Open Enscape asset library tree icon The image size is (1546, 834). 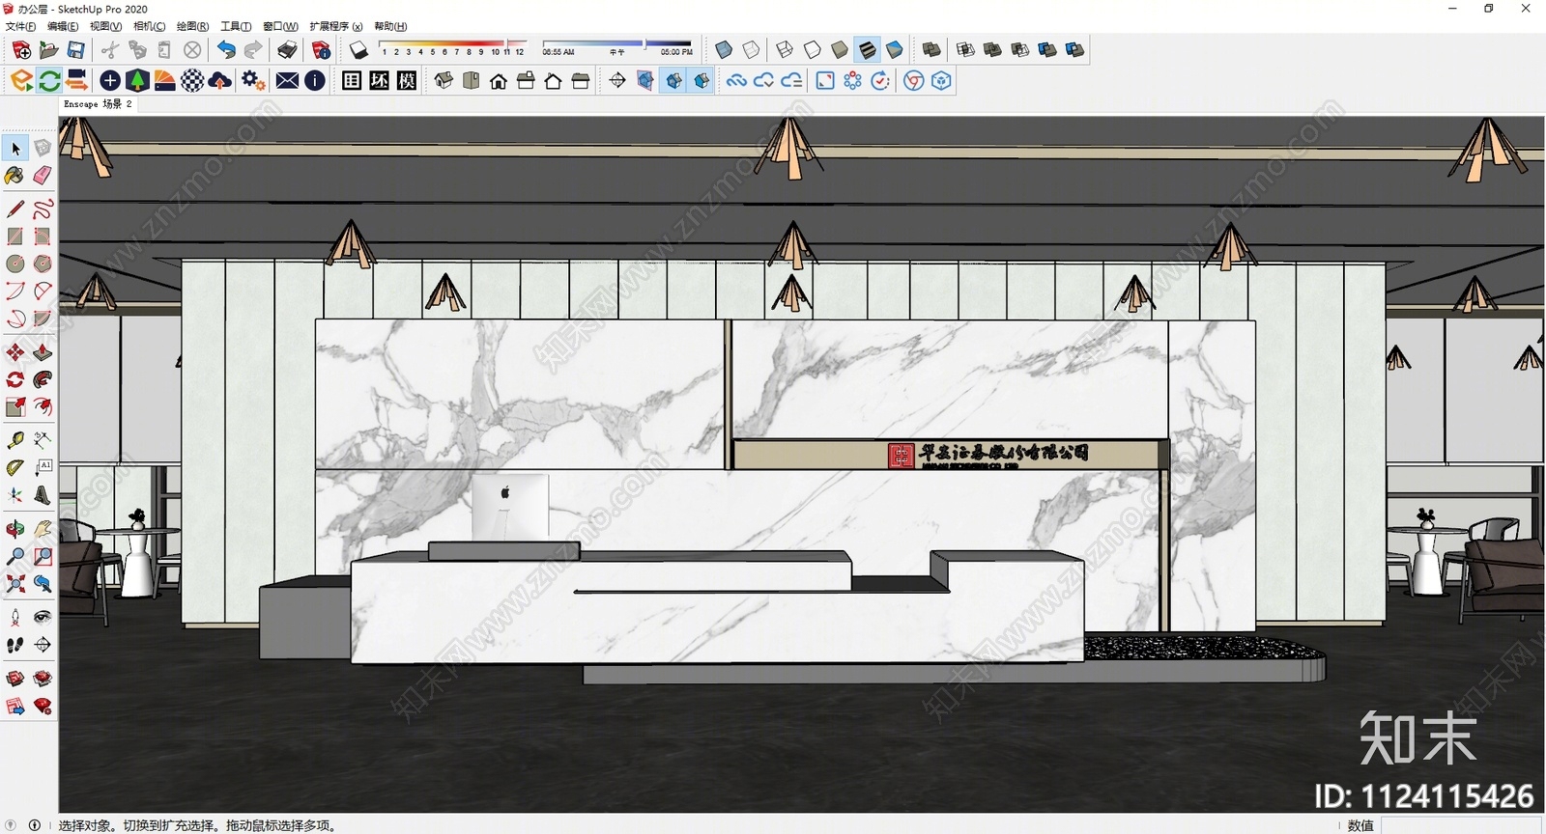click(x=137, y=81)
